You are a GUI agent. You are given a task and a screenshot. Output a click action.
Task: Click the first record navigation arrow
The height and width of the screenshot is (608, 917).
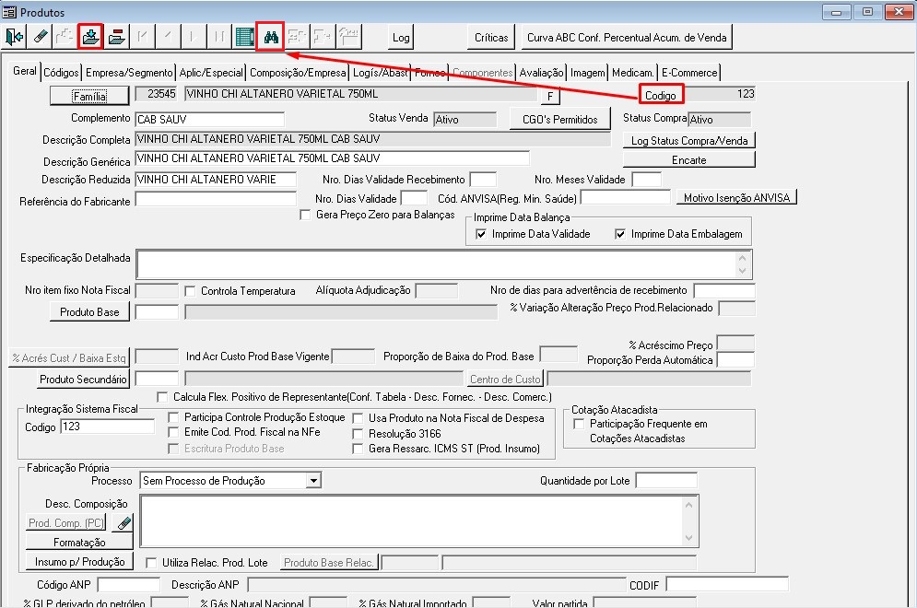(x=142, y=38)
